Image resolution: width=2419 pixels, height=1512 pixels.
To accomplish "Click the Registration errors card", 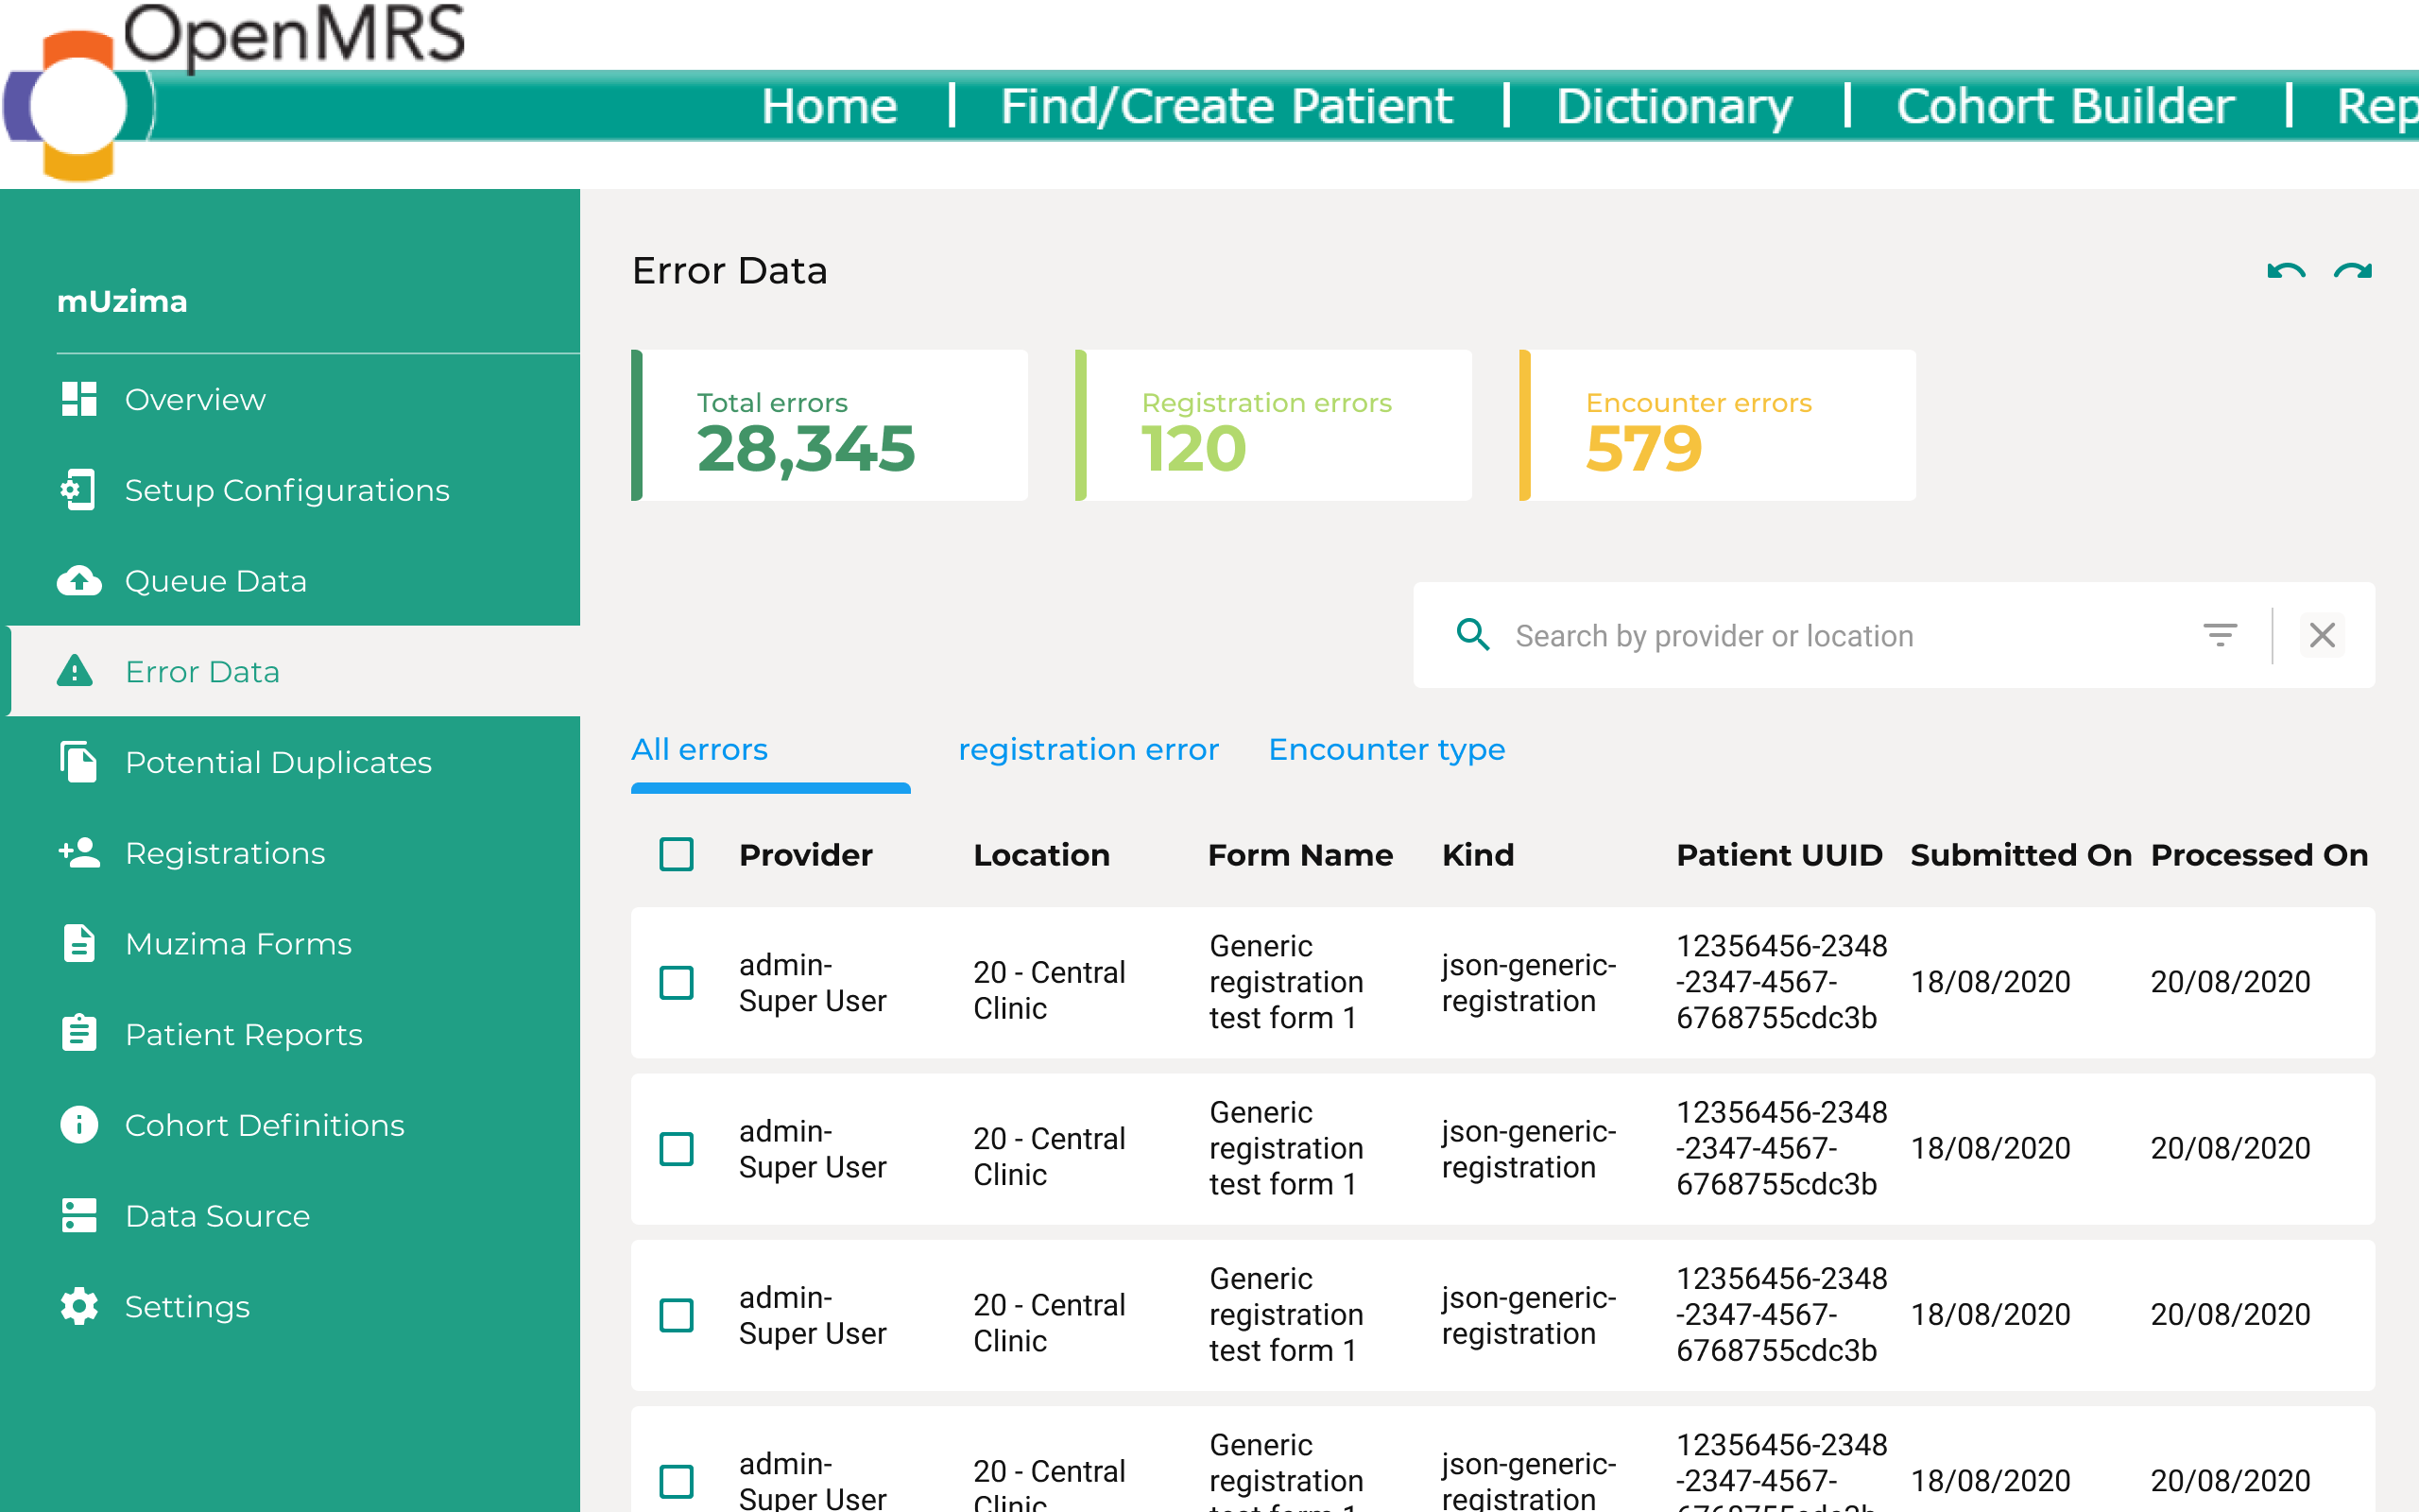I will 1274,425.
